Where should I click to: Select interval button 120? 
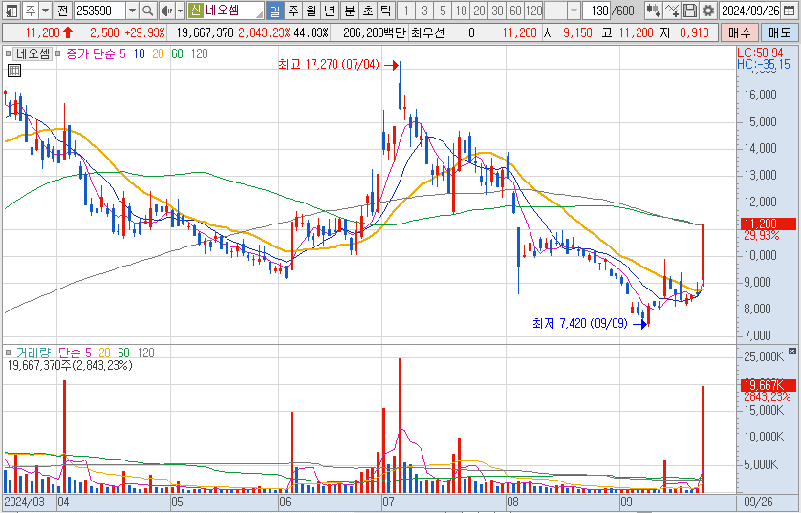(x=533, y=11)
